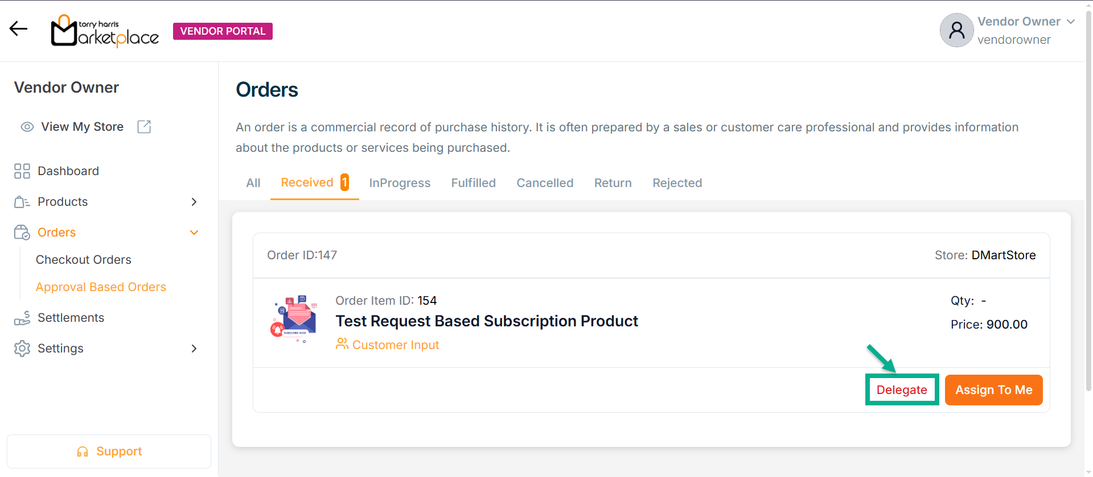Select Checkout Orders in sidebar
The image size is (1093, 477).
click(x=84, y=260)
